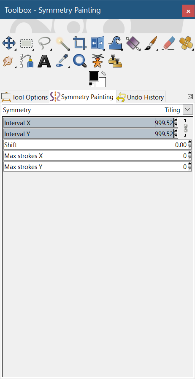Image resolution: width=195 pixels, height=379 pixels.
Task: Choose the Eraser tool
Action: (x=169, y=43)
